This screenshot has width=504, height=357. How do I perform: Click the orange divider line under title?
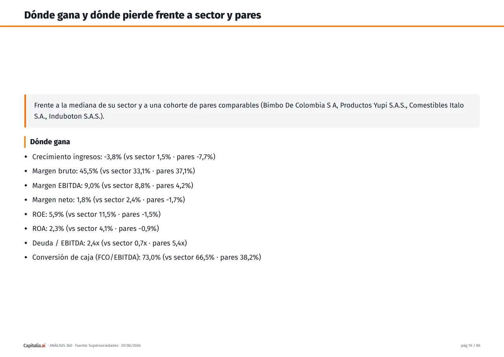[252, 26]
